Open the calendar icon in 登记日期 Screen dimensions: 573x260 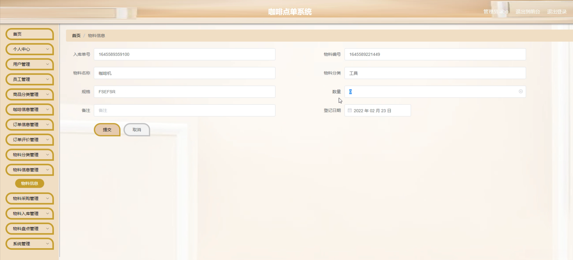pyautogui.click(x=350, y=111)
